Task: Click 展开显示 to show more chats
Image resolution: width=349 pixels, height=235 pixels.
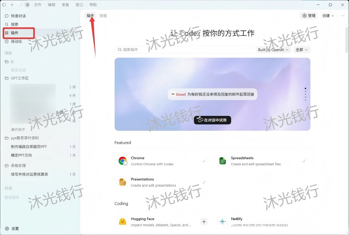Action: [x=18, y=129]
